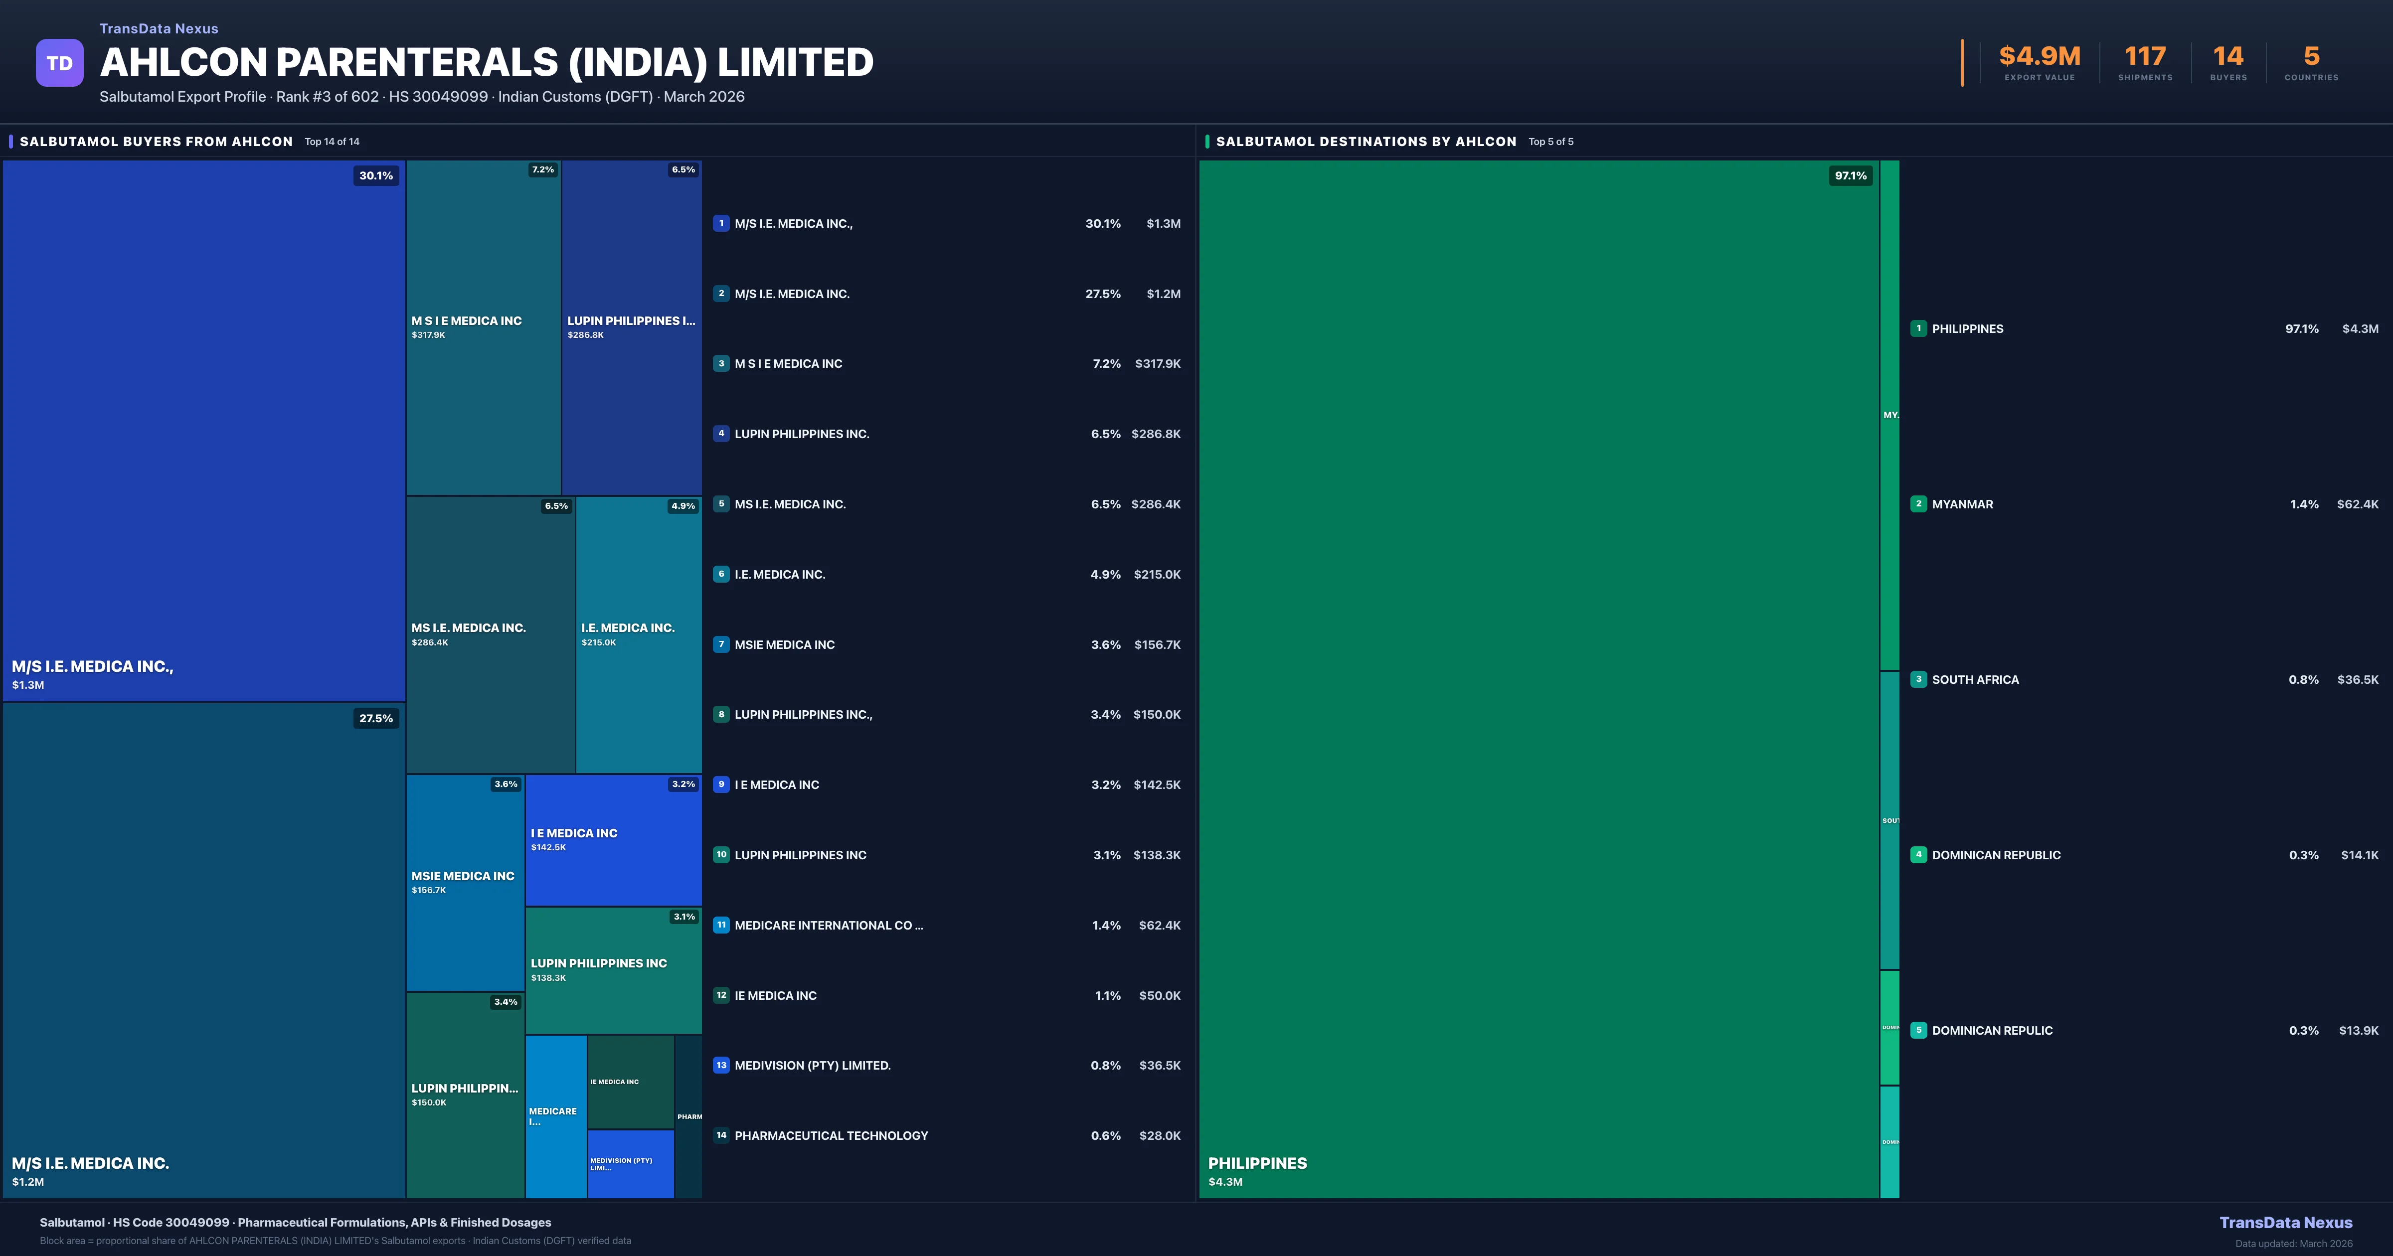Screen dimensions: 2393x1256
Task: Select the LUPIN PHILIPPINES $286.8K treemap block
Action: pyautogui.click(x=632, y=327)
